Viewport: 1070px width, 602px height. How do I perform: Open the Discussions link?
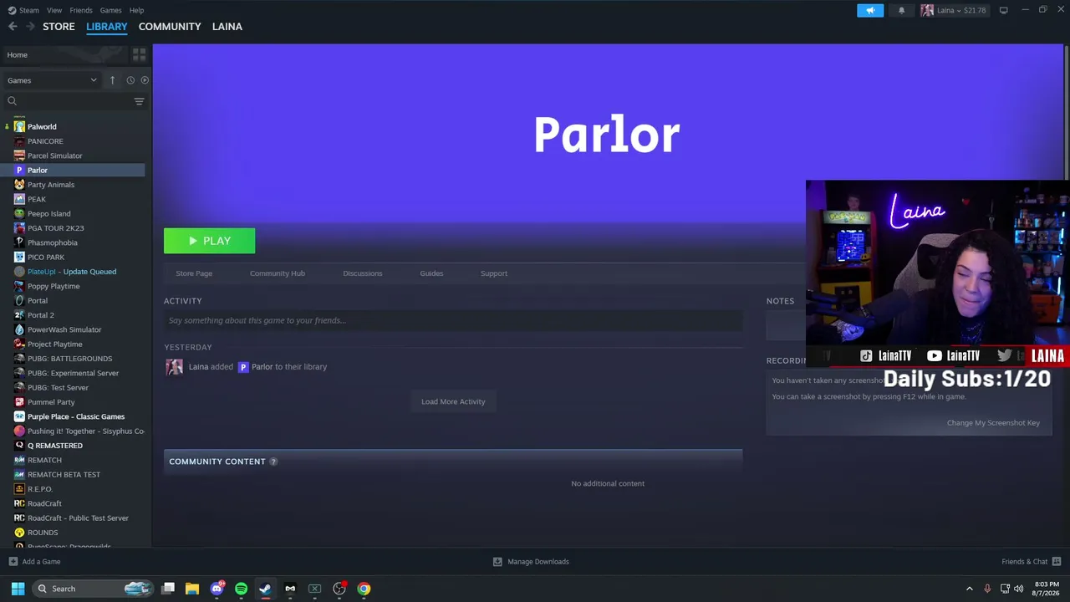tap(363, 273)
